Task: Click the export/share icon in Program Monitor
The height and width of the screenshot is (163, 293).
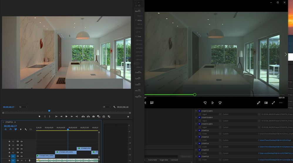Action: (104, 117)
